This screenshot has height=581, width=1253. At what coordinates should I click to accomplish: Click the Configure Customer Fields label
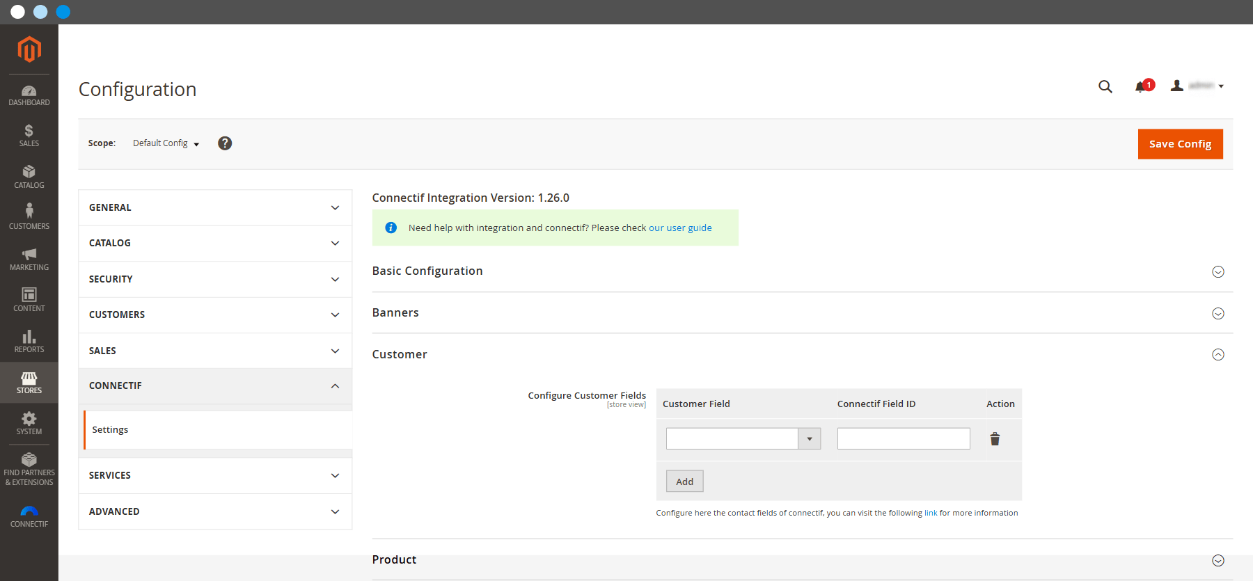tap(587, 396)
